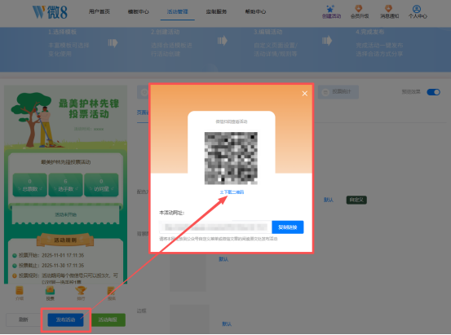Click the 总票数 counter card
Viewport: 451px width, 335px height.
(30, 185)
